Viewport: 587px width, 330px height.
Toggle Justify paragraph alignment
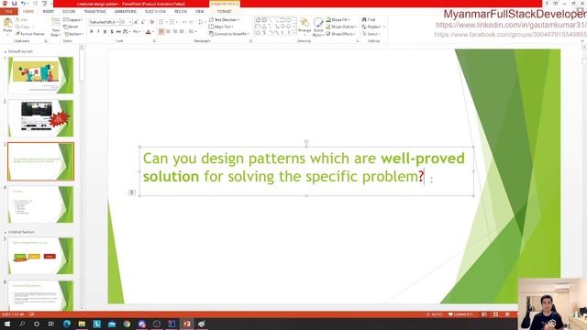pos(182,32)
